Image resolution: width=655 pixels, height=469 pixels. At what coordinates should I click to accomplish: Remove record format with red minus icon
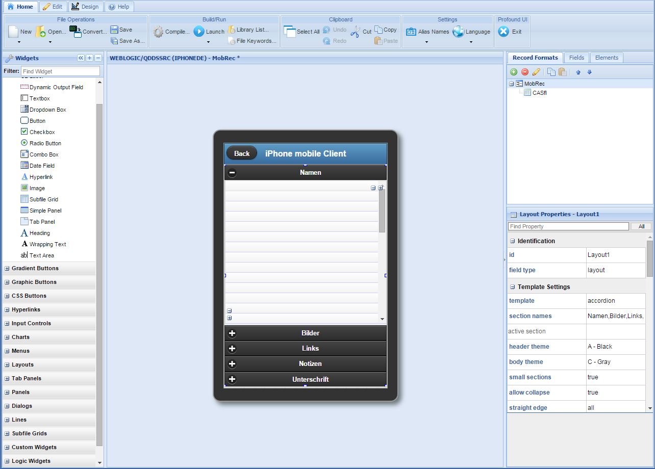[525, 72]
